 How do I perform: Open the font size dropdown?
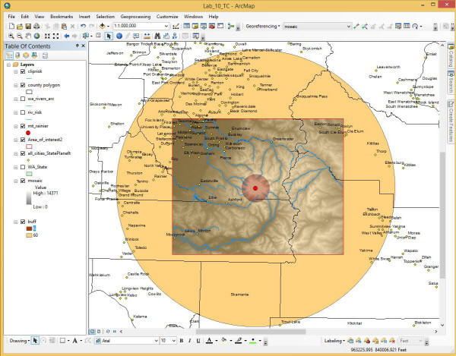click(x=174, y=341)
